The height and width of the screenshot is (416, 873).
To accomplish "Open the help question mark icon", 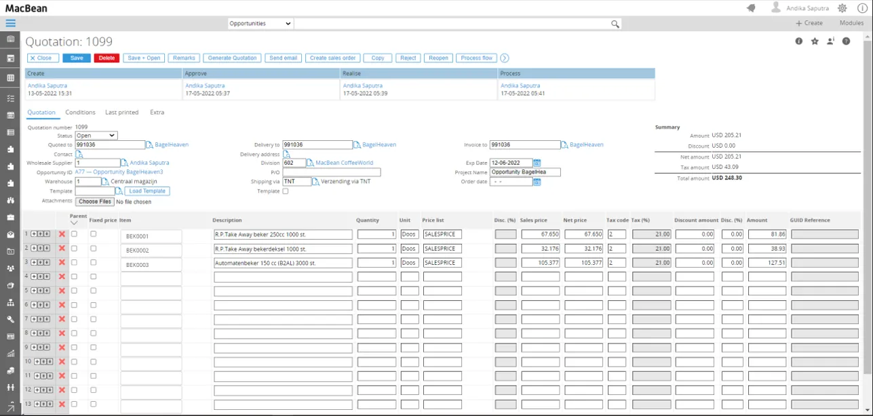I will click(x=846, y=41).
